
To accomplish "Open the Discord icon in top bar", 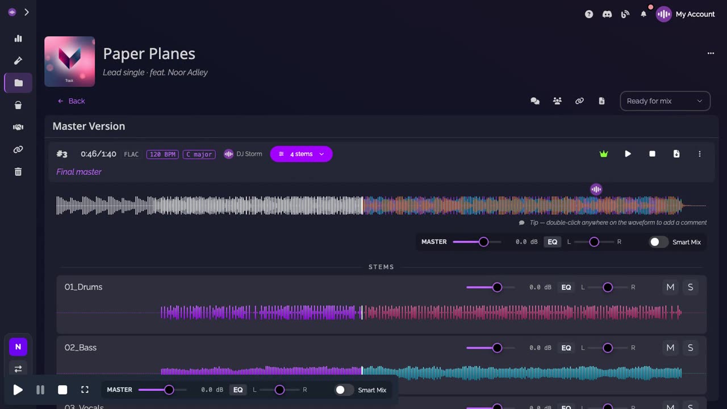I will [607, 14].
